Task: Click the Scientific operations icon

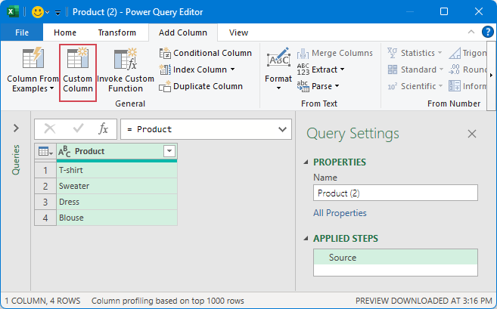Action: [x=393, y=86]
